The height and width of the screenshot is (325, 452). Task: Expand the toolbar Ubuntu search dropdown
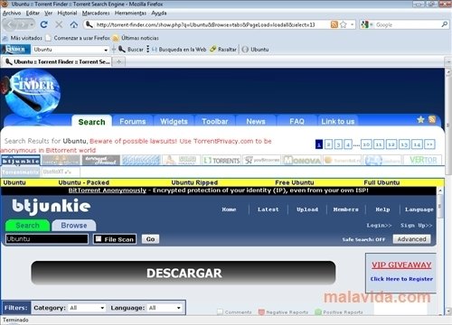[106, 50]
